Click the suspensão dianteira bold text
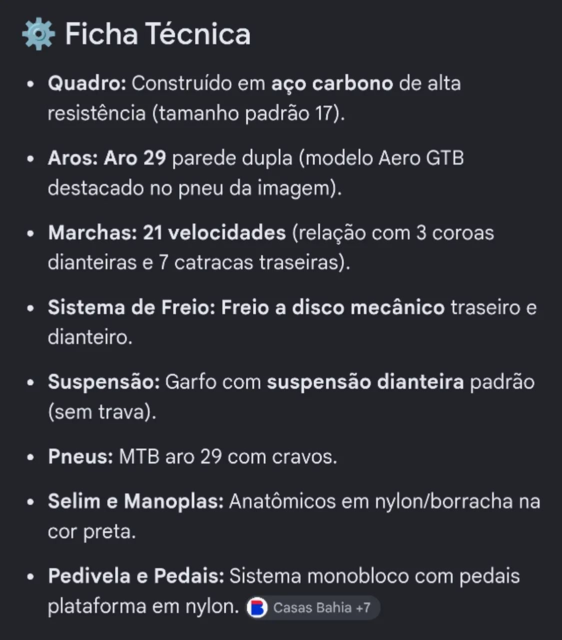This screenshot has height=640, width=562. pyautogui.click(x=365, y=382)
